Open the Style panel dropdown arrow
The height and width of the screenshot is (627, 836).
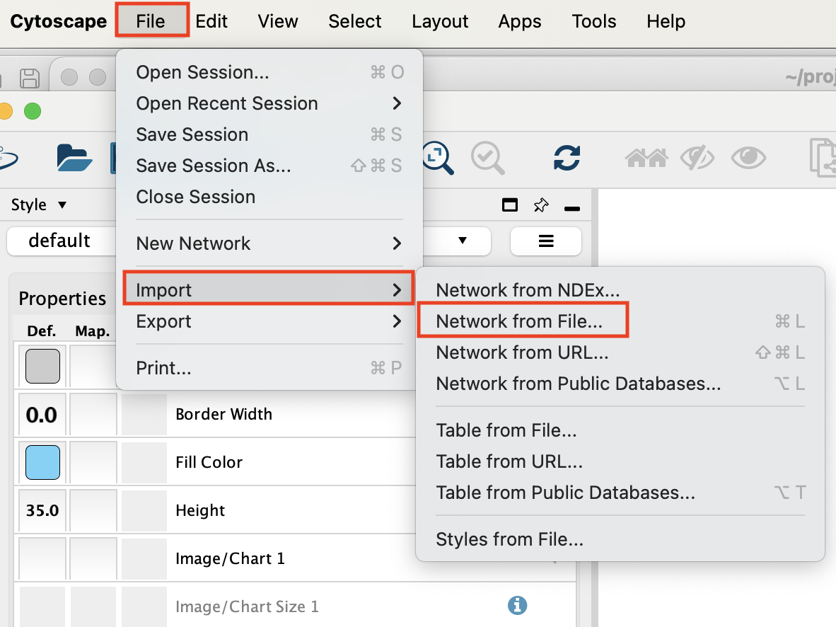tap(62, 205)
